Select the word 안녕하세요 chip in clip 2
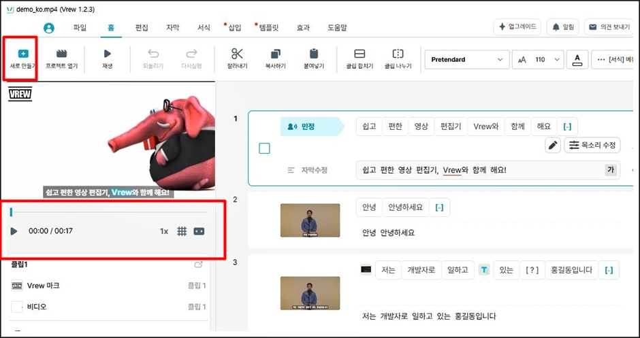 point(405,207)
